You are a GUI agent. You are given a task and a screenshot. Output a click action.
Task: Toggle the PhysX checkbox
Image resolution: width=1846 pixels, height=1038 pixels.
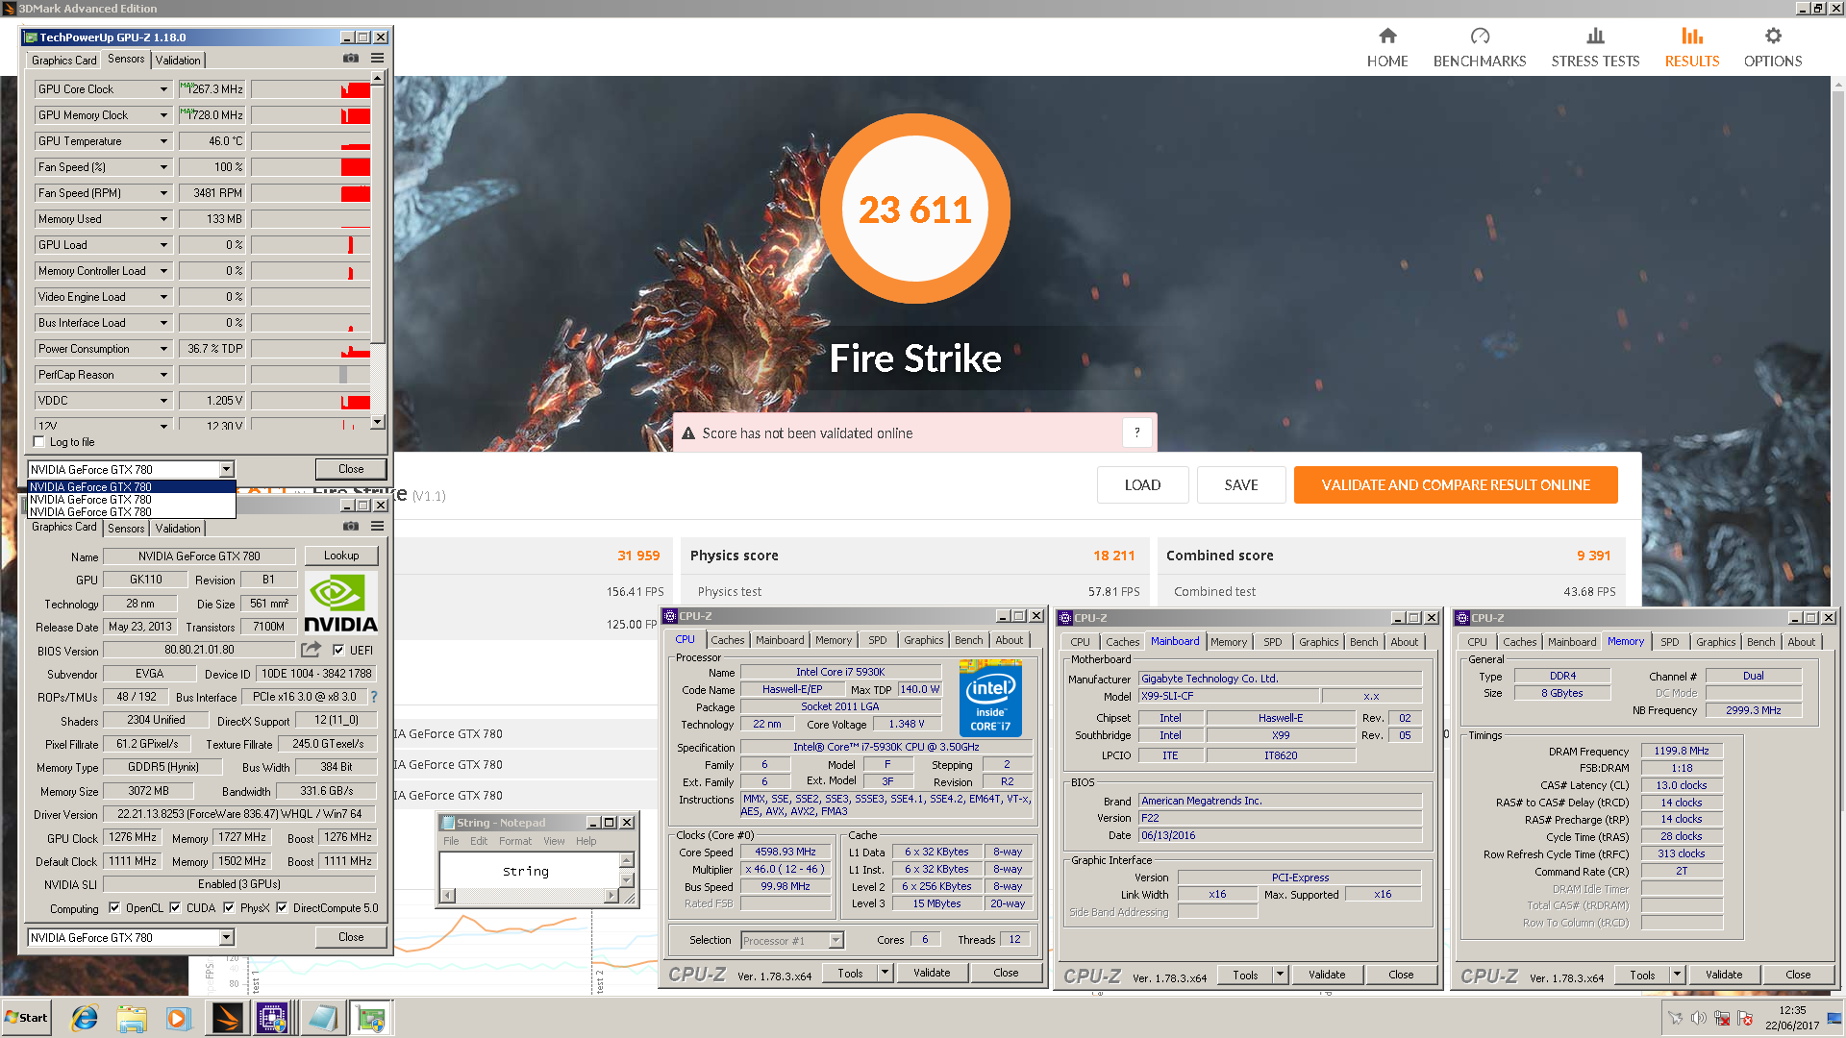tap(229, 907)
